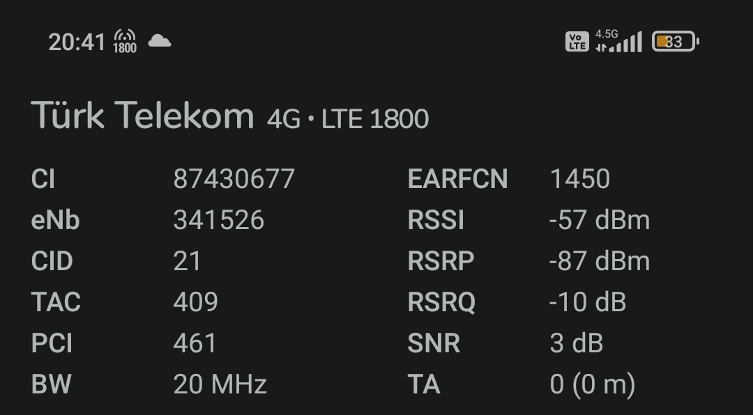This screenshot has width=753, height=415.
Task: Tap the RSSI reading -57 dBm
Action: point(600,220)
